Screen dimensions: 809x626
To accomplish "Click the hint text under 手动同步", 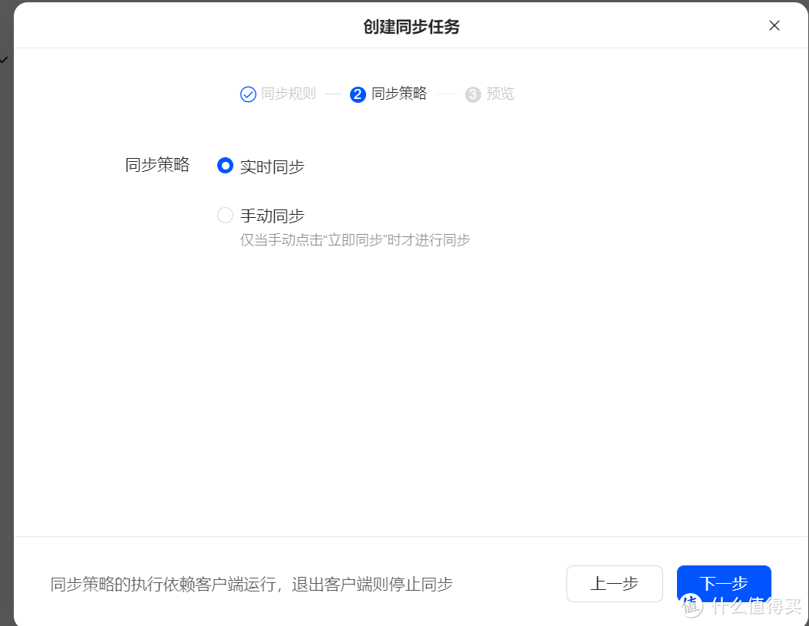I will [x=355, y=239].
